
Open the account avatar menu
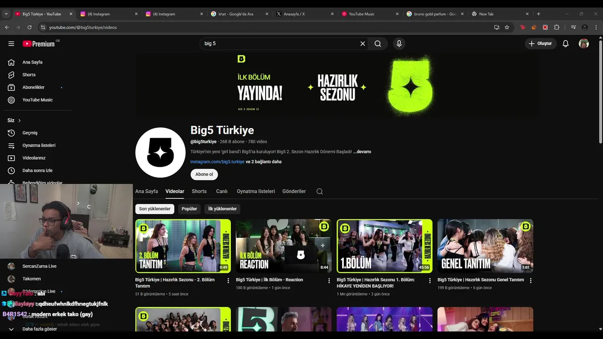(584, 44)
